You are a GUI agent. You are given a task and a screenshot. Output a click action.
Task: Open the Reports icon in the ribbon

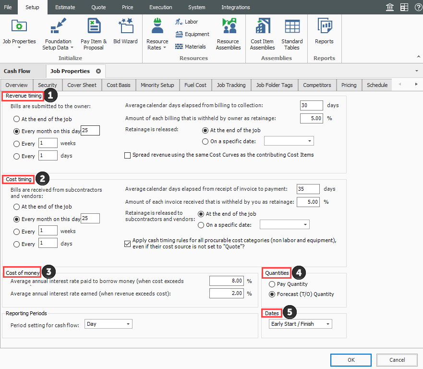(x=324, y=32)
